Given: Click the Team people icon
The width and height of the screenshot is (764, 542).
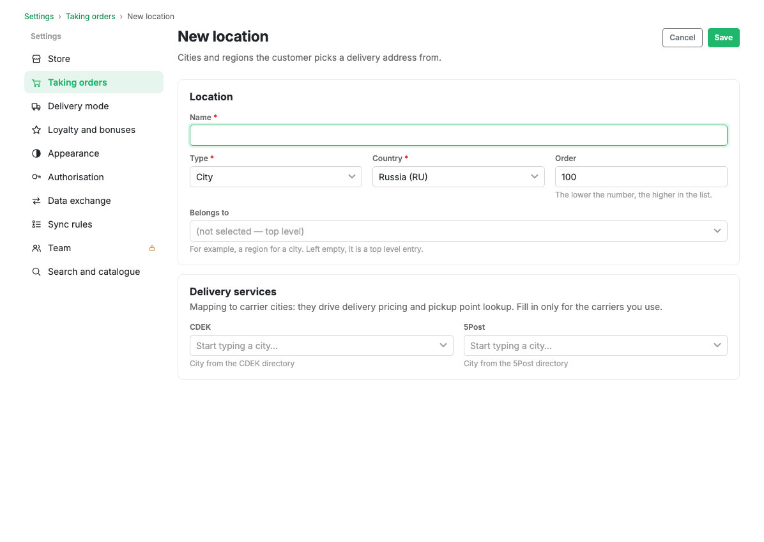Looking at the screenshot, I should pos(36,248).
